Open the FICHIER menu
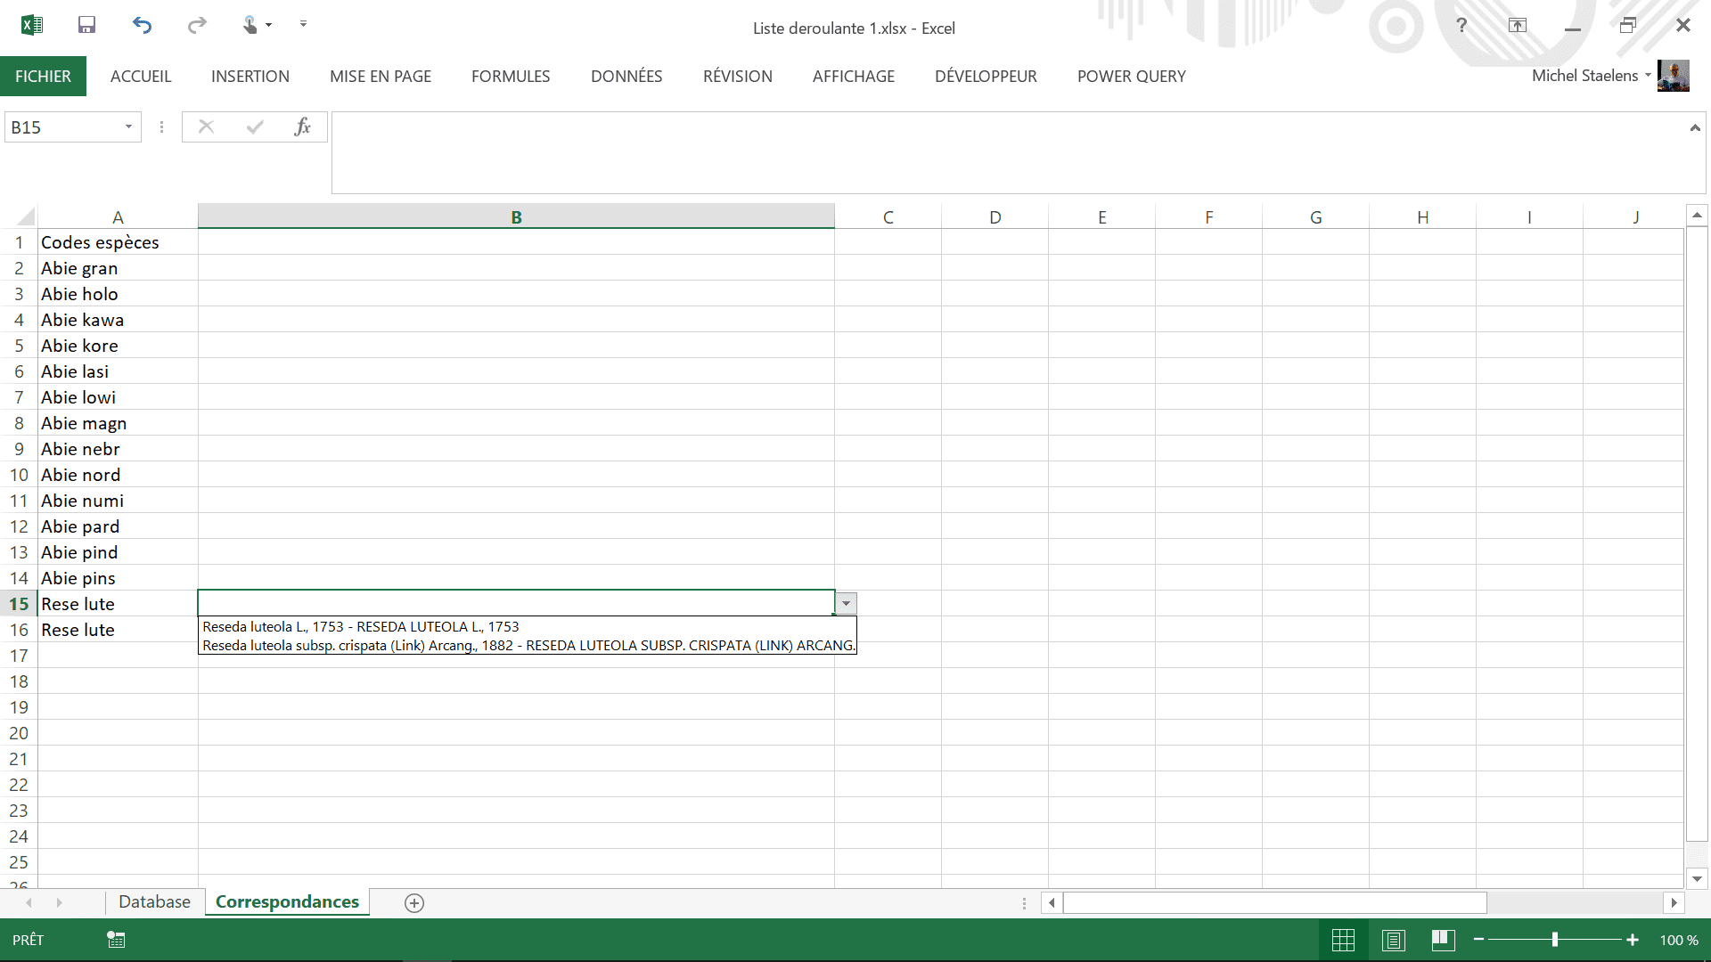The width and height of the screenshot is (1711, 962). [x=43, y=77]
